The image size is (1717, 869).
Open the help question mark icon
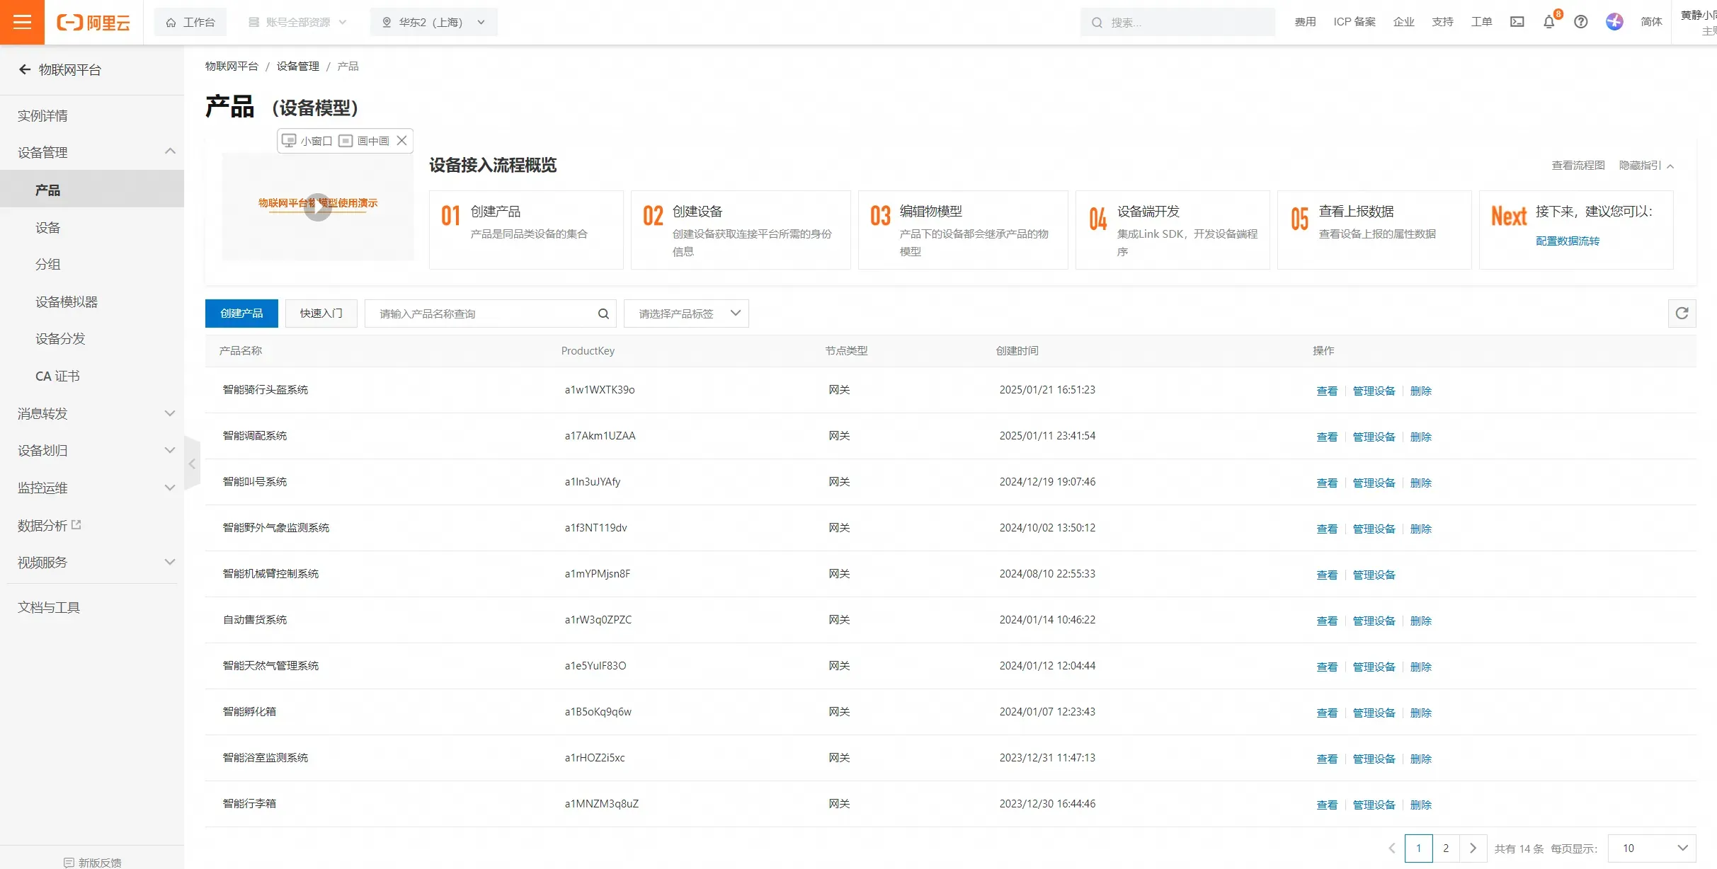tap(1580, 22)
